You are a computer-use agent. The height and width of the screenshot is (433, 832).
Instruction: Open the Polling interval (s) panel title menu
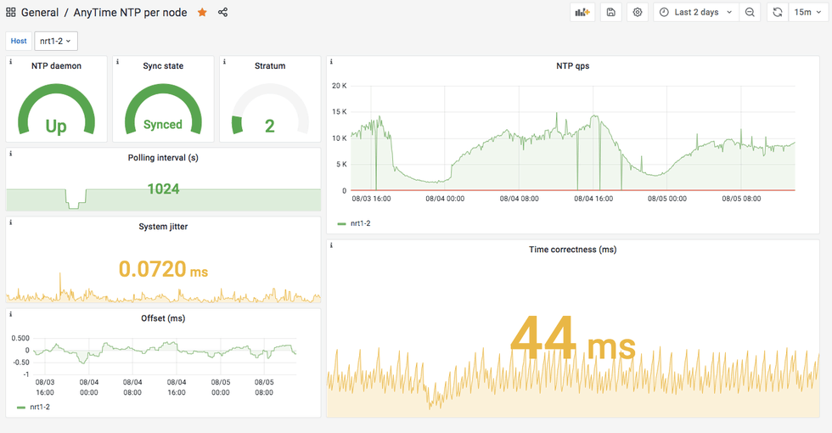point(163,158)
